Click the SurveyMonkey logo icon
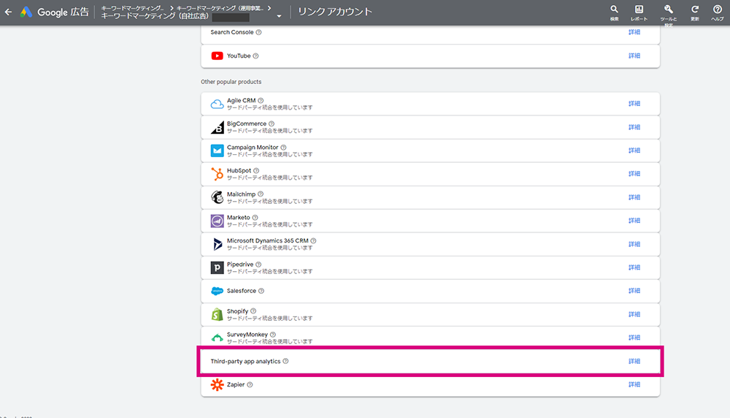 (x=217, y=338)
